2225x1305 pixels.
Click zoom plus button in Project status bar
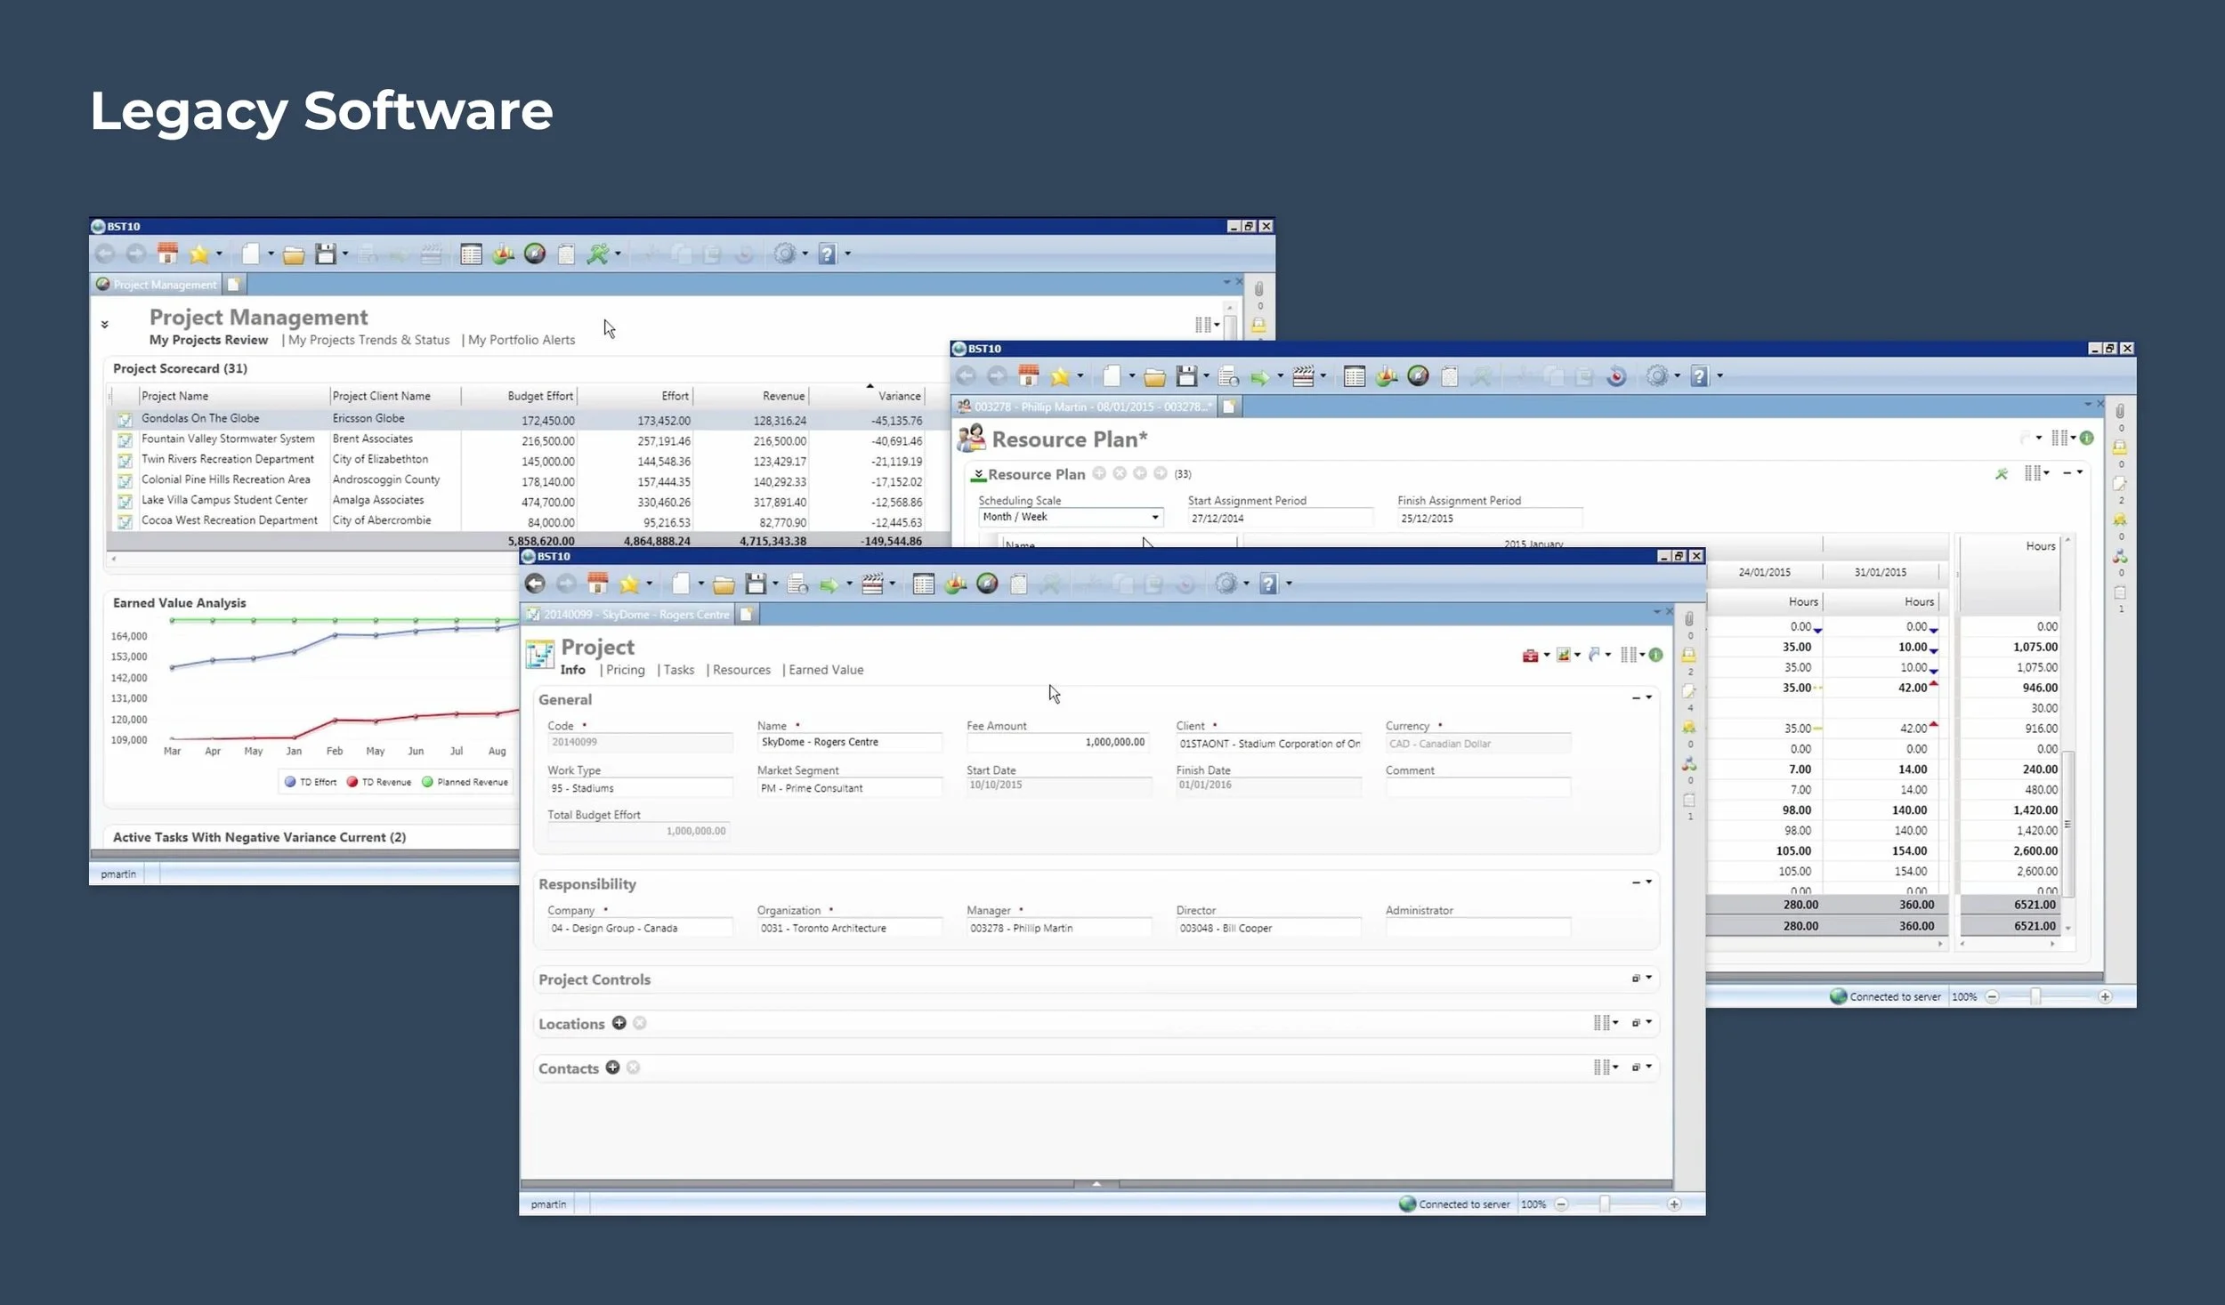pyautogui.click(x=1674, y=1204)
